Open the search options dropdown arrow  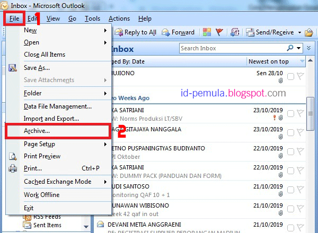pos(299,48)
